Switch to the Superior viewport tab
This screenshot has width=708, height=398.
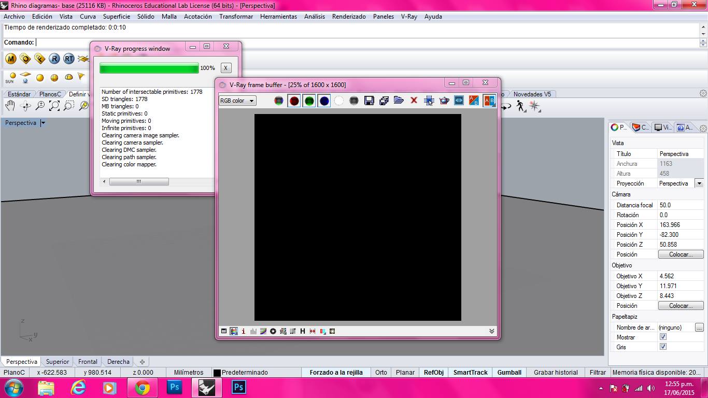(x=58, y=362)
